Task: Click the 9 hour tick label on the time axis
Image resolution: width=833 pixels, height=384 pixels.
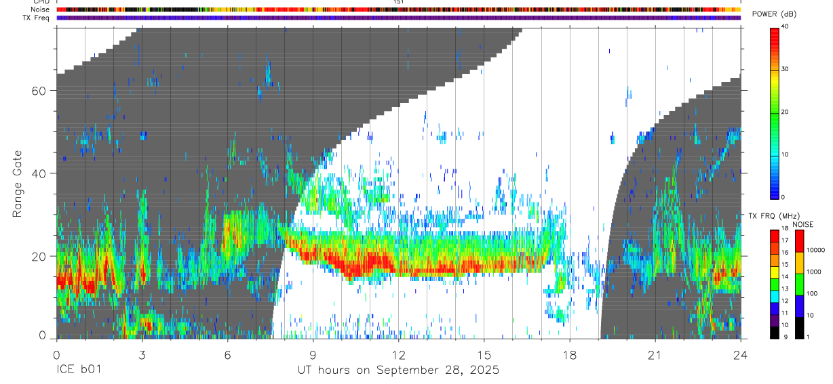Action: (313, 355)
